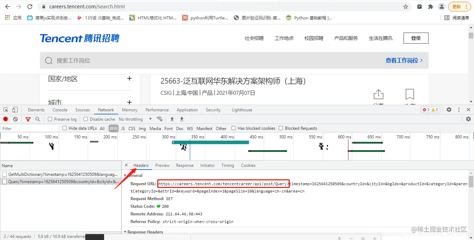
Task: Activate DevTools inspect element icon
Action: coord(6,110)
